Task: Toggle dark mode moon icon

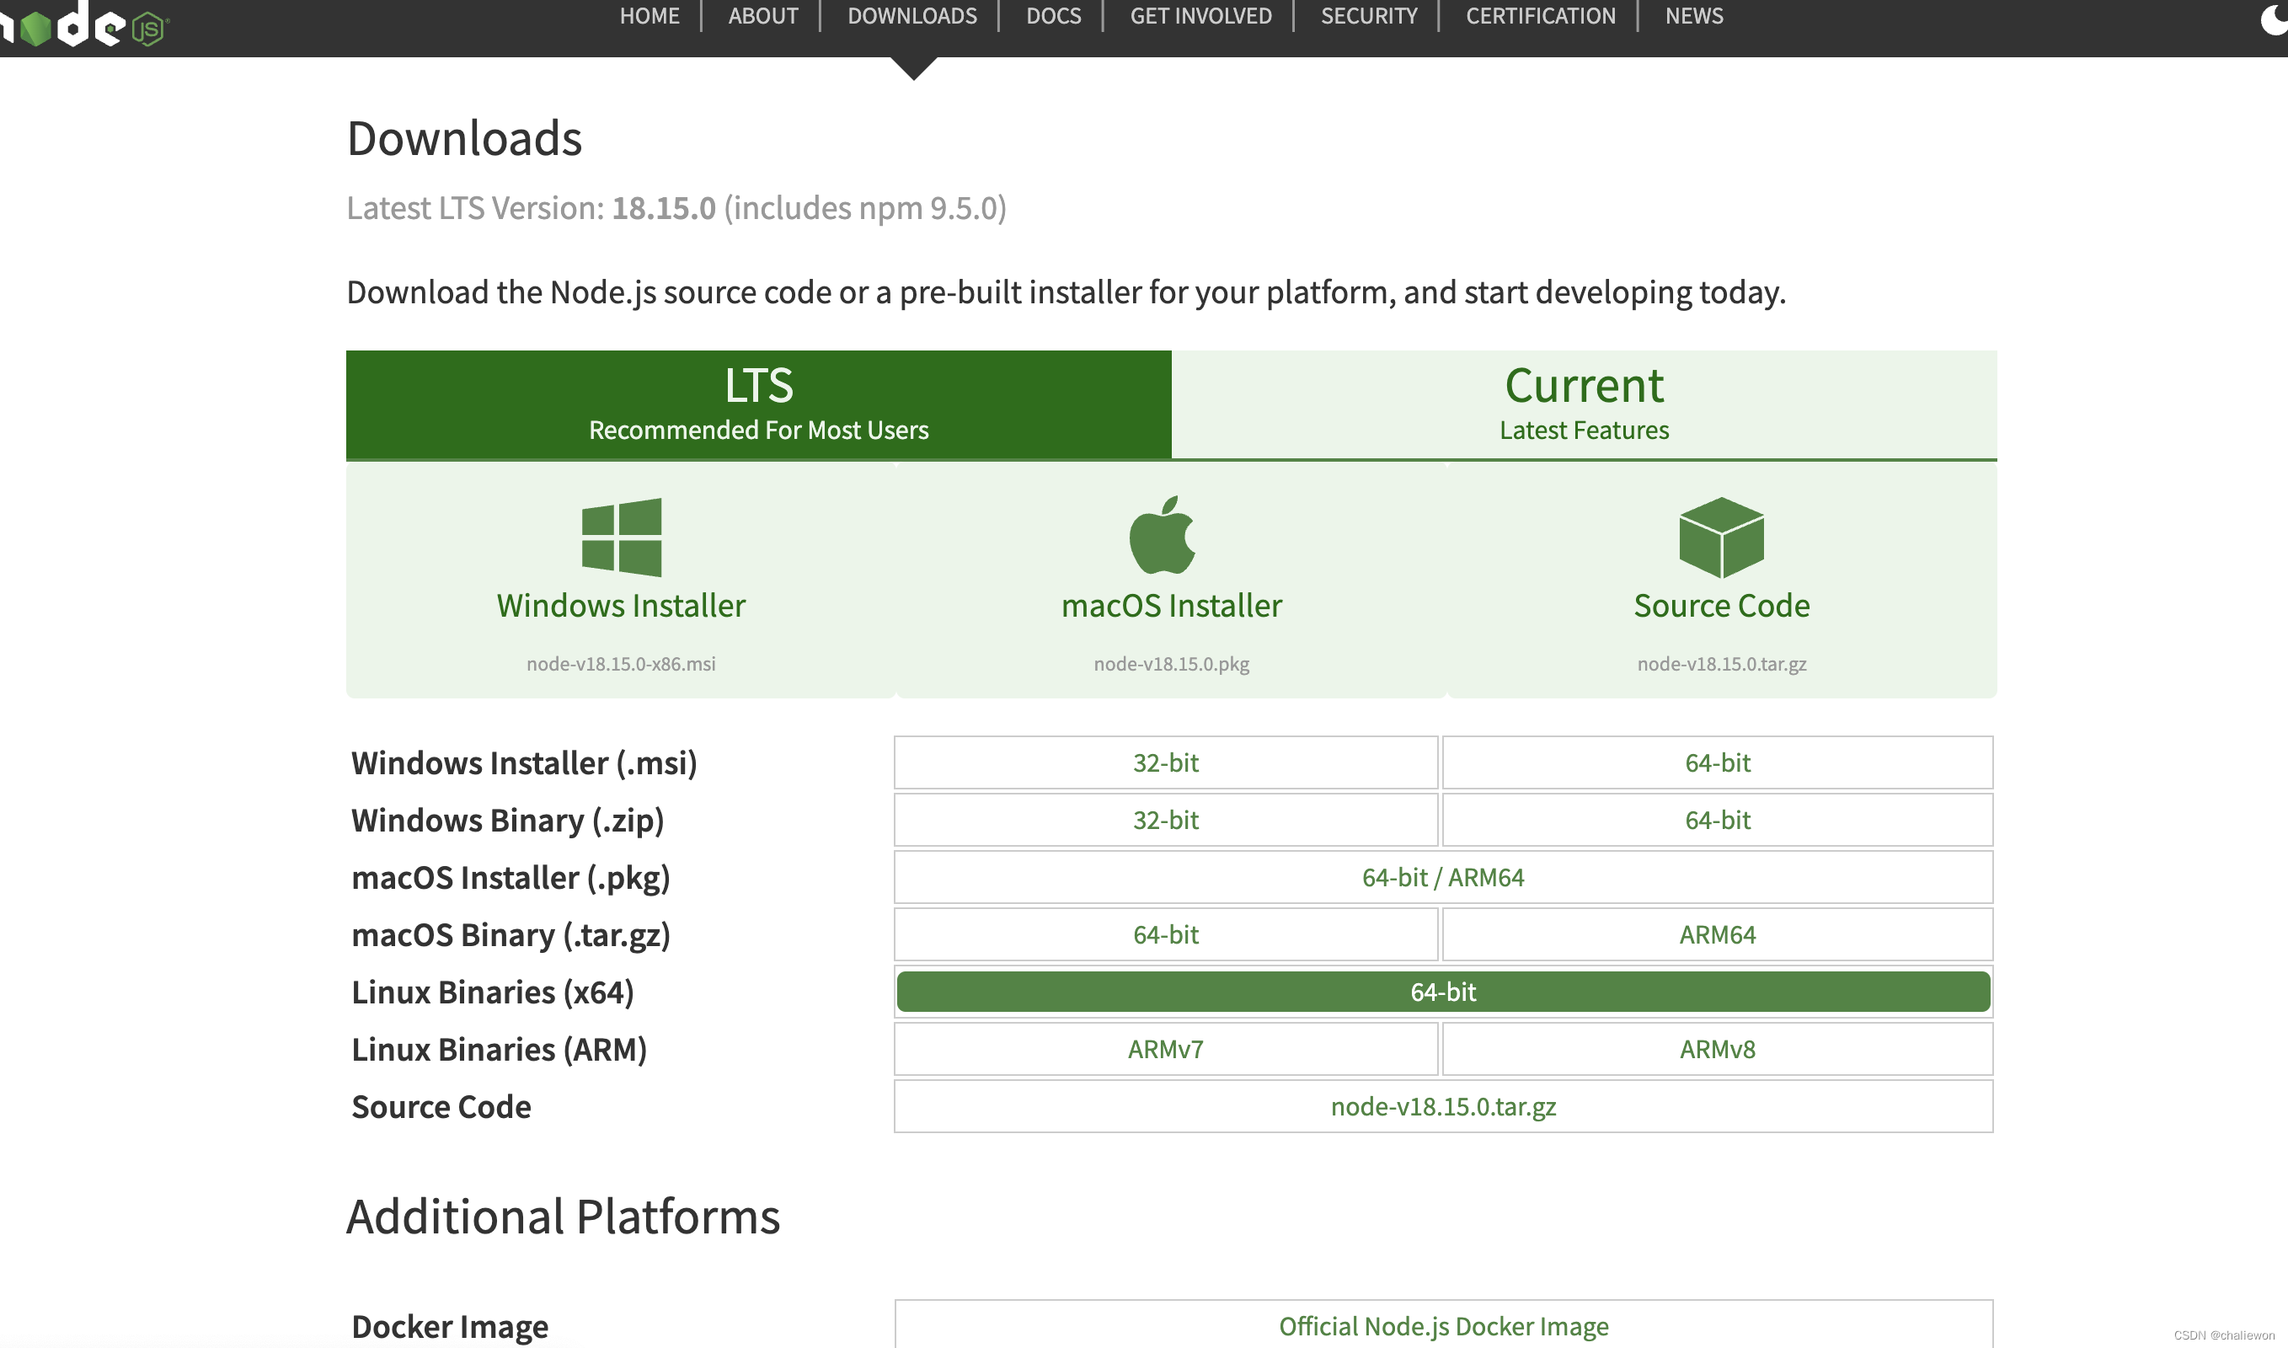Action: (x=2274, y=19)
